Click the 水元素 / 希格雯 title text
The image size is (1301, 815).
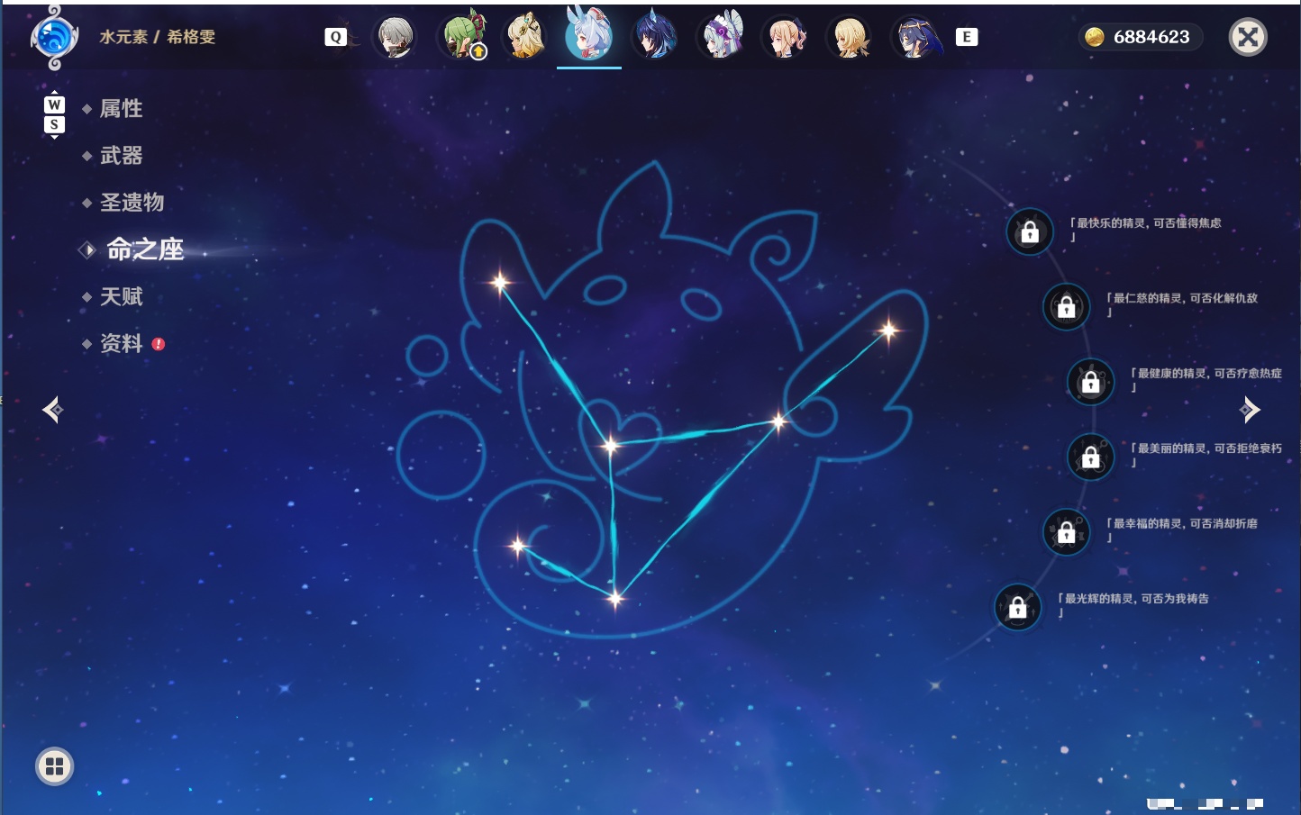click(158, 37)
